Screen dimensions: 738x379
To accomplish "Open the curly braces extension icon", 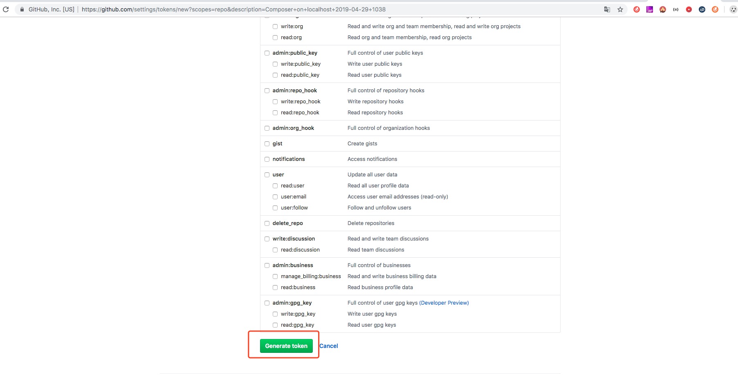I will [676, 9].
